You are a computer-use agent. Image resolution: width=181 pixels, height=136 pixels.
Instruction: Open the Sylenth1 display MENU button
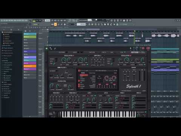coord(83,73)
